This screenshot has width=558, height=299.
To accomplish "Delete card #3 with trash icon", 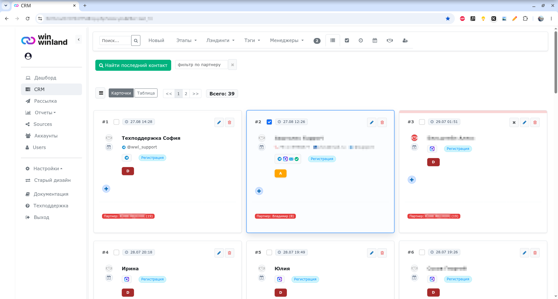I will pos(535,122).
